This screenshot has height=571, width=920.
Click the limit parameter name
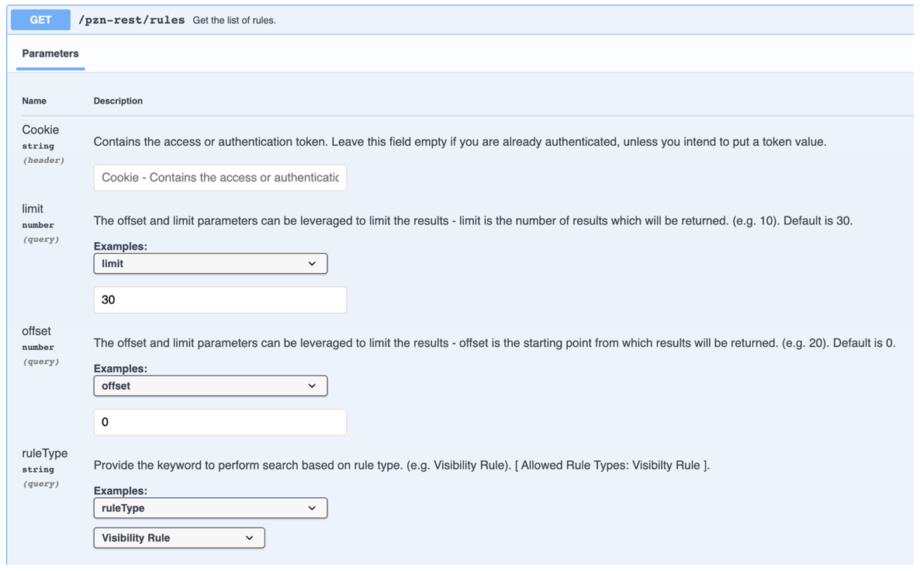coord(32,209)
